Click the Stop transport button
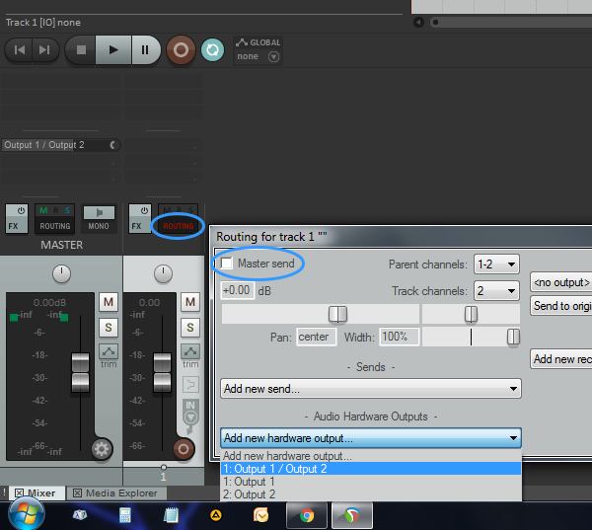The image size is (592, 530). 81,49
